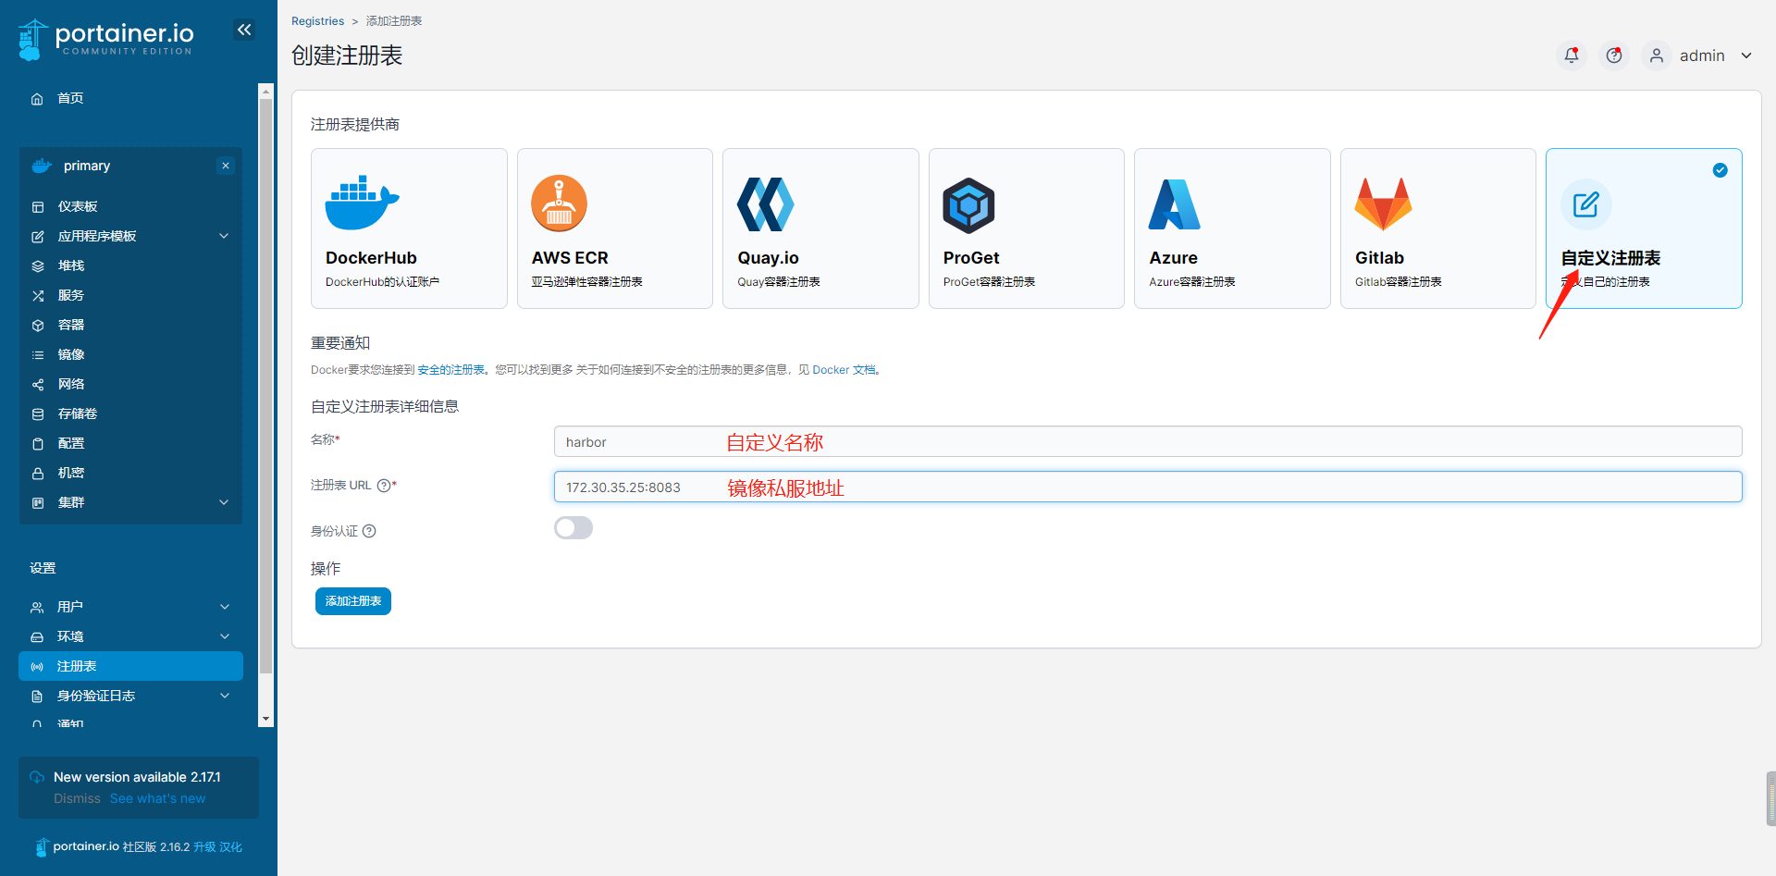Click the 汉化 link in footer
This screenshot has width=1776, height=876.
coord(230,847)
